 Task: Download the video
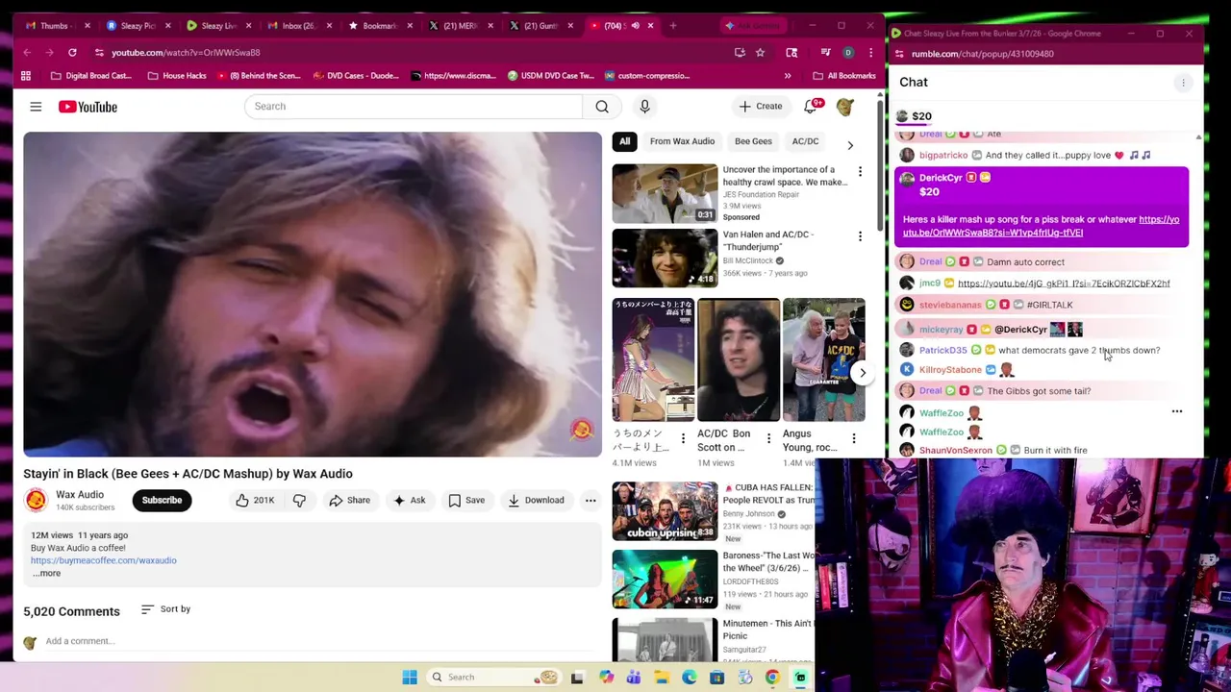(537, 500)
